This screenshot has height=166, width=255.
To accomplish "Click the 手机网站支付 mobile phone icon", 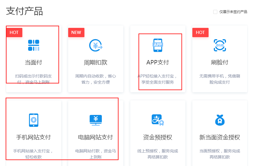I will 34,120.
